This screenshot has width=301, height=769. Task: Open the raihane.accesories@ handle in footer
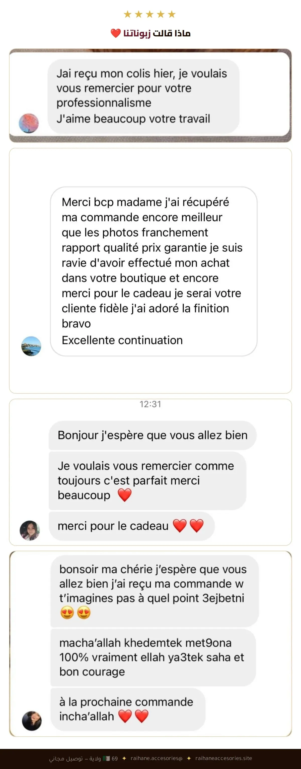coord(156,758)
